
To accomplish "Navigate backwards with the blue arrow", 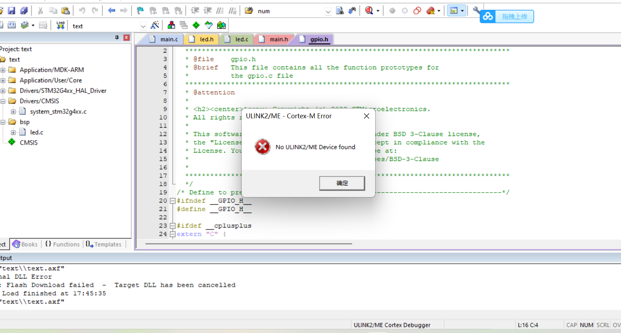I will tap(111, 11).
